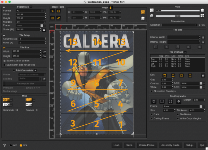Viewport: 208px width, 150px height.
Task: Click the tile width link chain icon
Action: (x=44, y=51)
